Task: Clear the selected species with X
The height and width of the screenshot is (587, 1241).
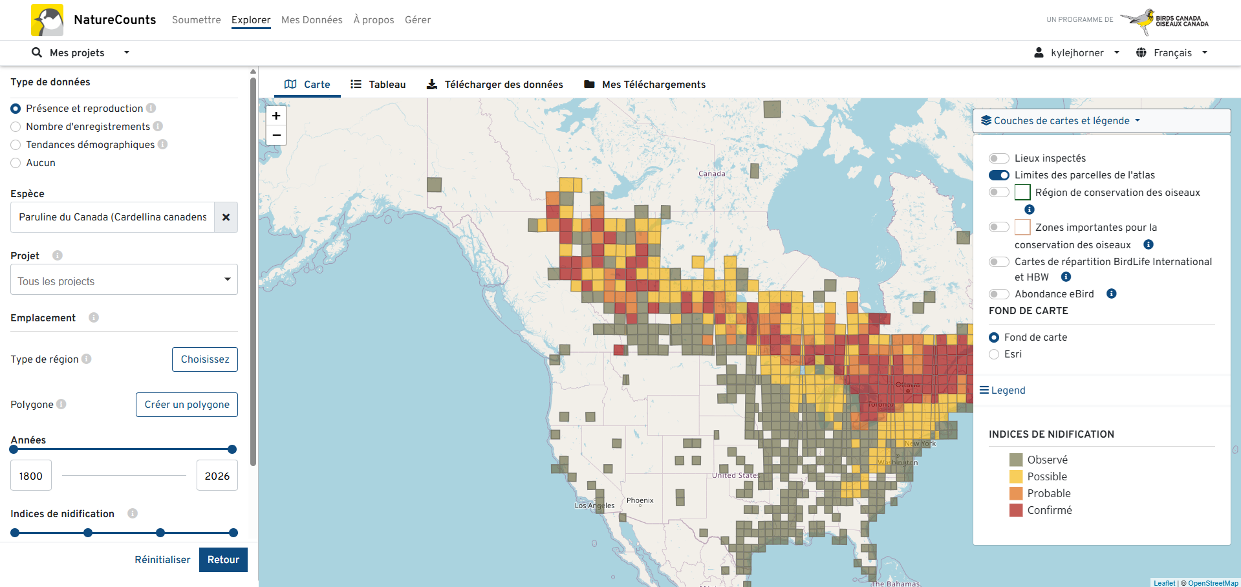Action: tap(226, 217)
